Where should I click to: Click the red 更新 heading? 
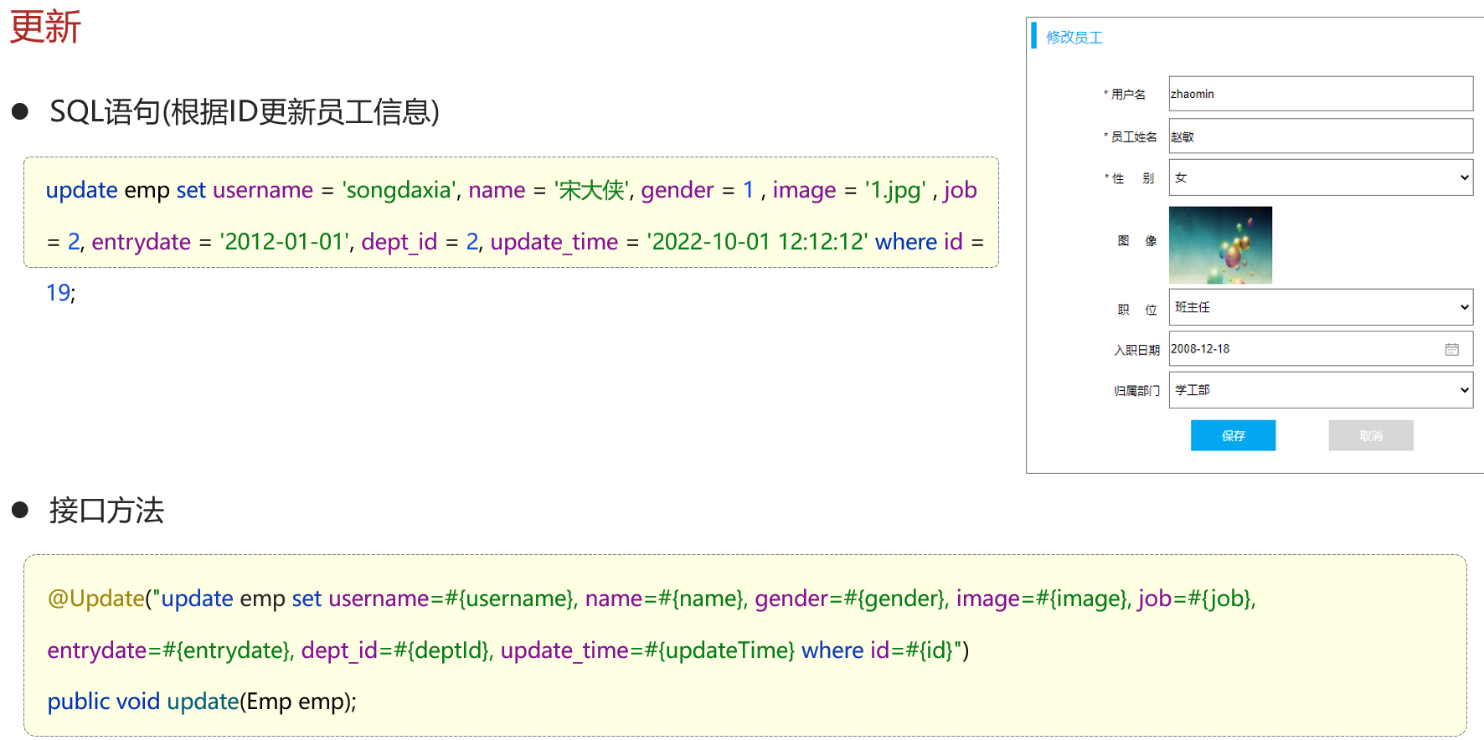pos(45,27)
